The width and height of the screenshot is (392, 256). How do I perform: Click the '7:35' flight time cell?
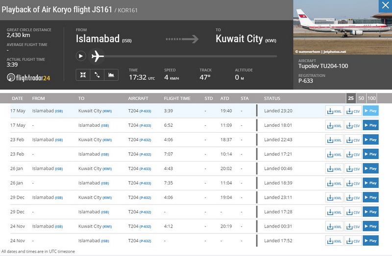click(168, 183)
